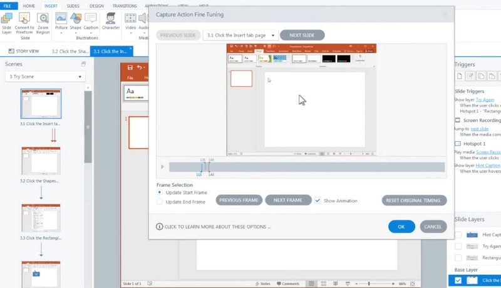Insert a Character from ribbon
Viewport: 501px width, 288px height.
click(111, 21)
